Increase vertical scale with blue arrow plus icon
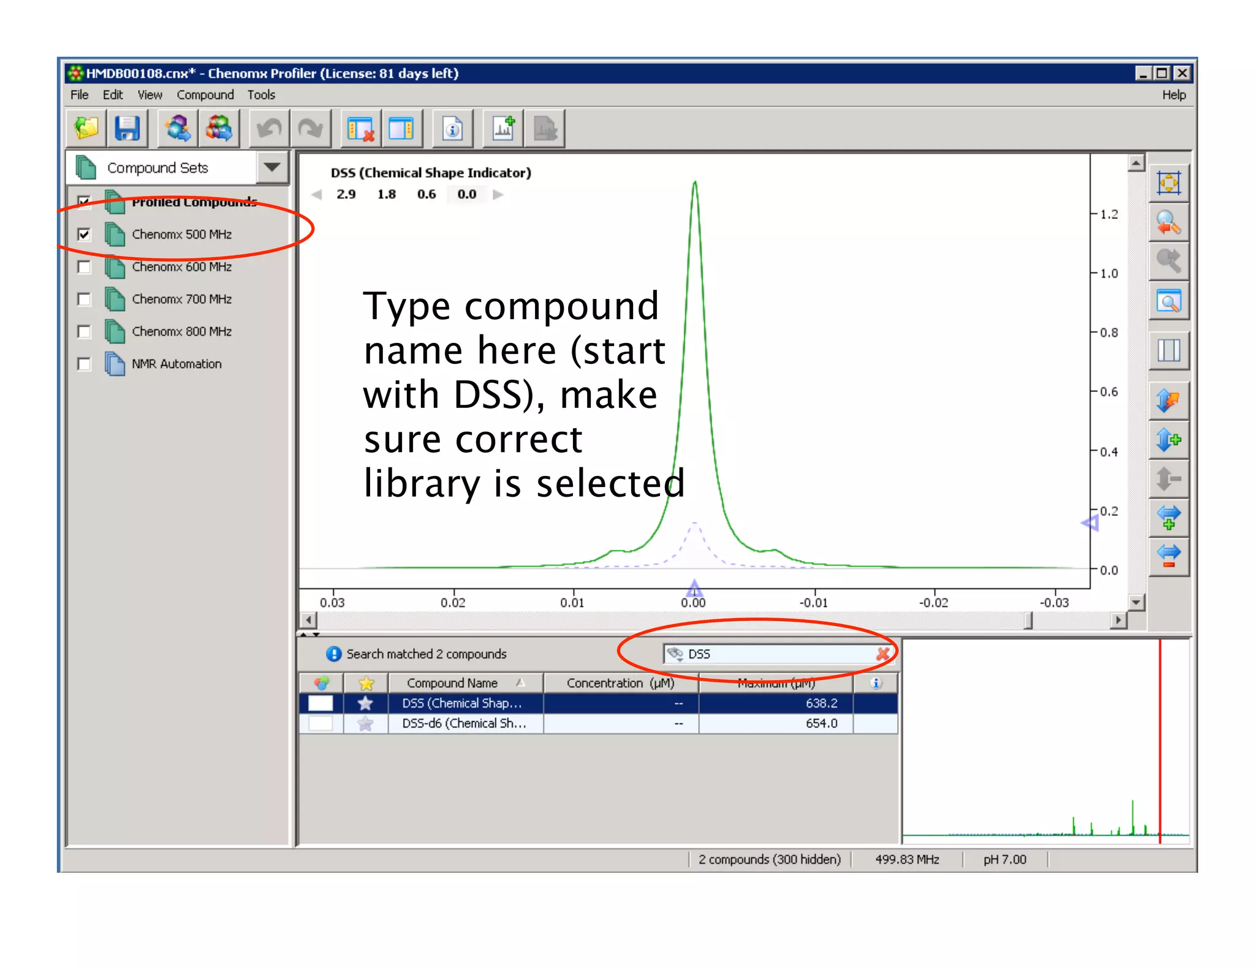 (1169, 440)
